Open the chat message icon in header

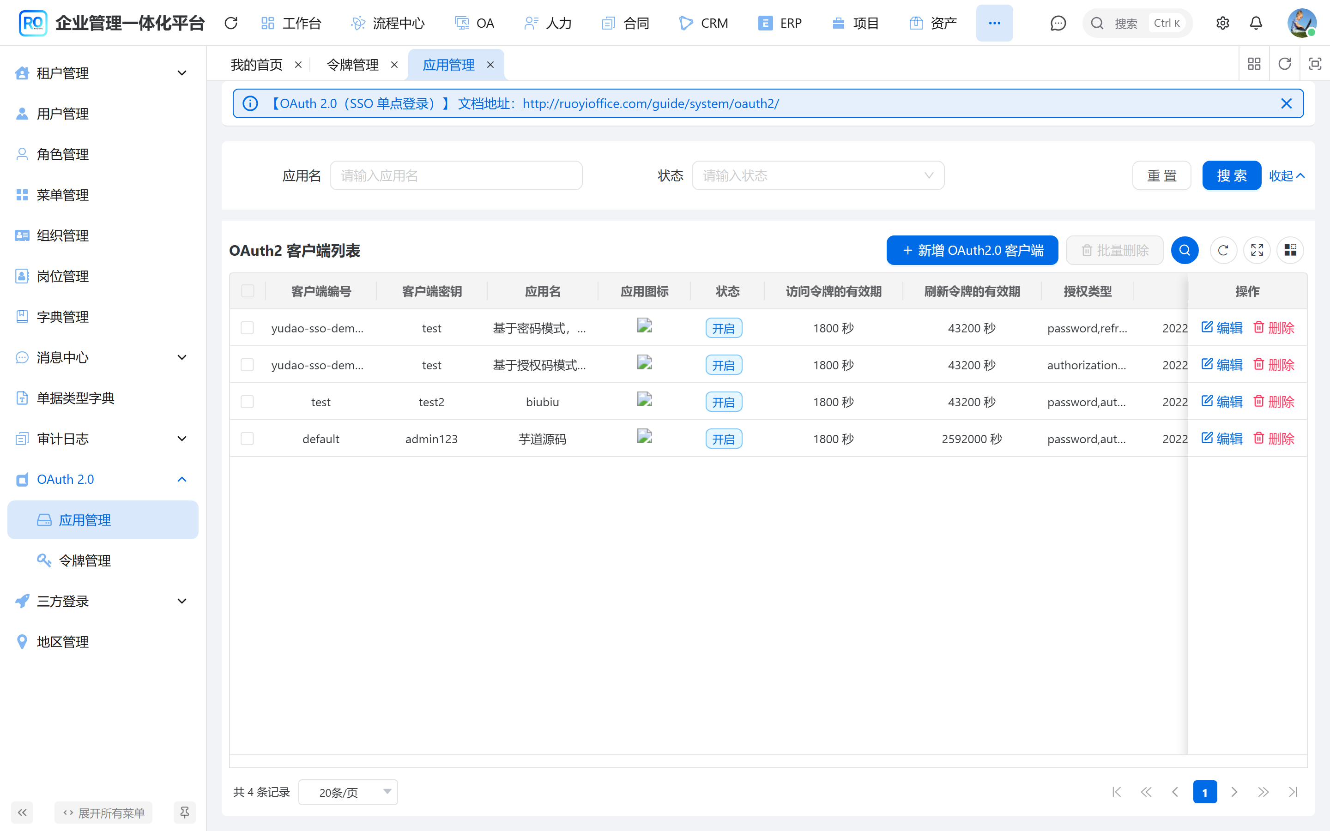coord(1058,23)
